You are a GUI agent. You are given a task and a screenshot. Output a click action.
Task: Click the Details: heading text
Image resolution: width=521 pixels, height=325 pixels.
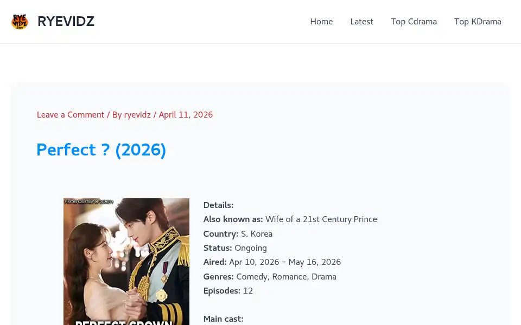click(x=218, y=205)
